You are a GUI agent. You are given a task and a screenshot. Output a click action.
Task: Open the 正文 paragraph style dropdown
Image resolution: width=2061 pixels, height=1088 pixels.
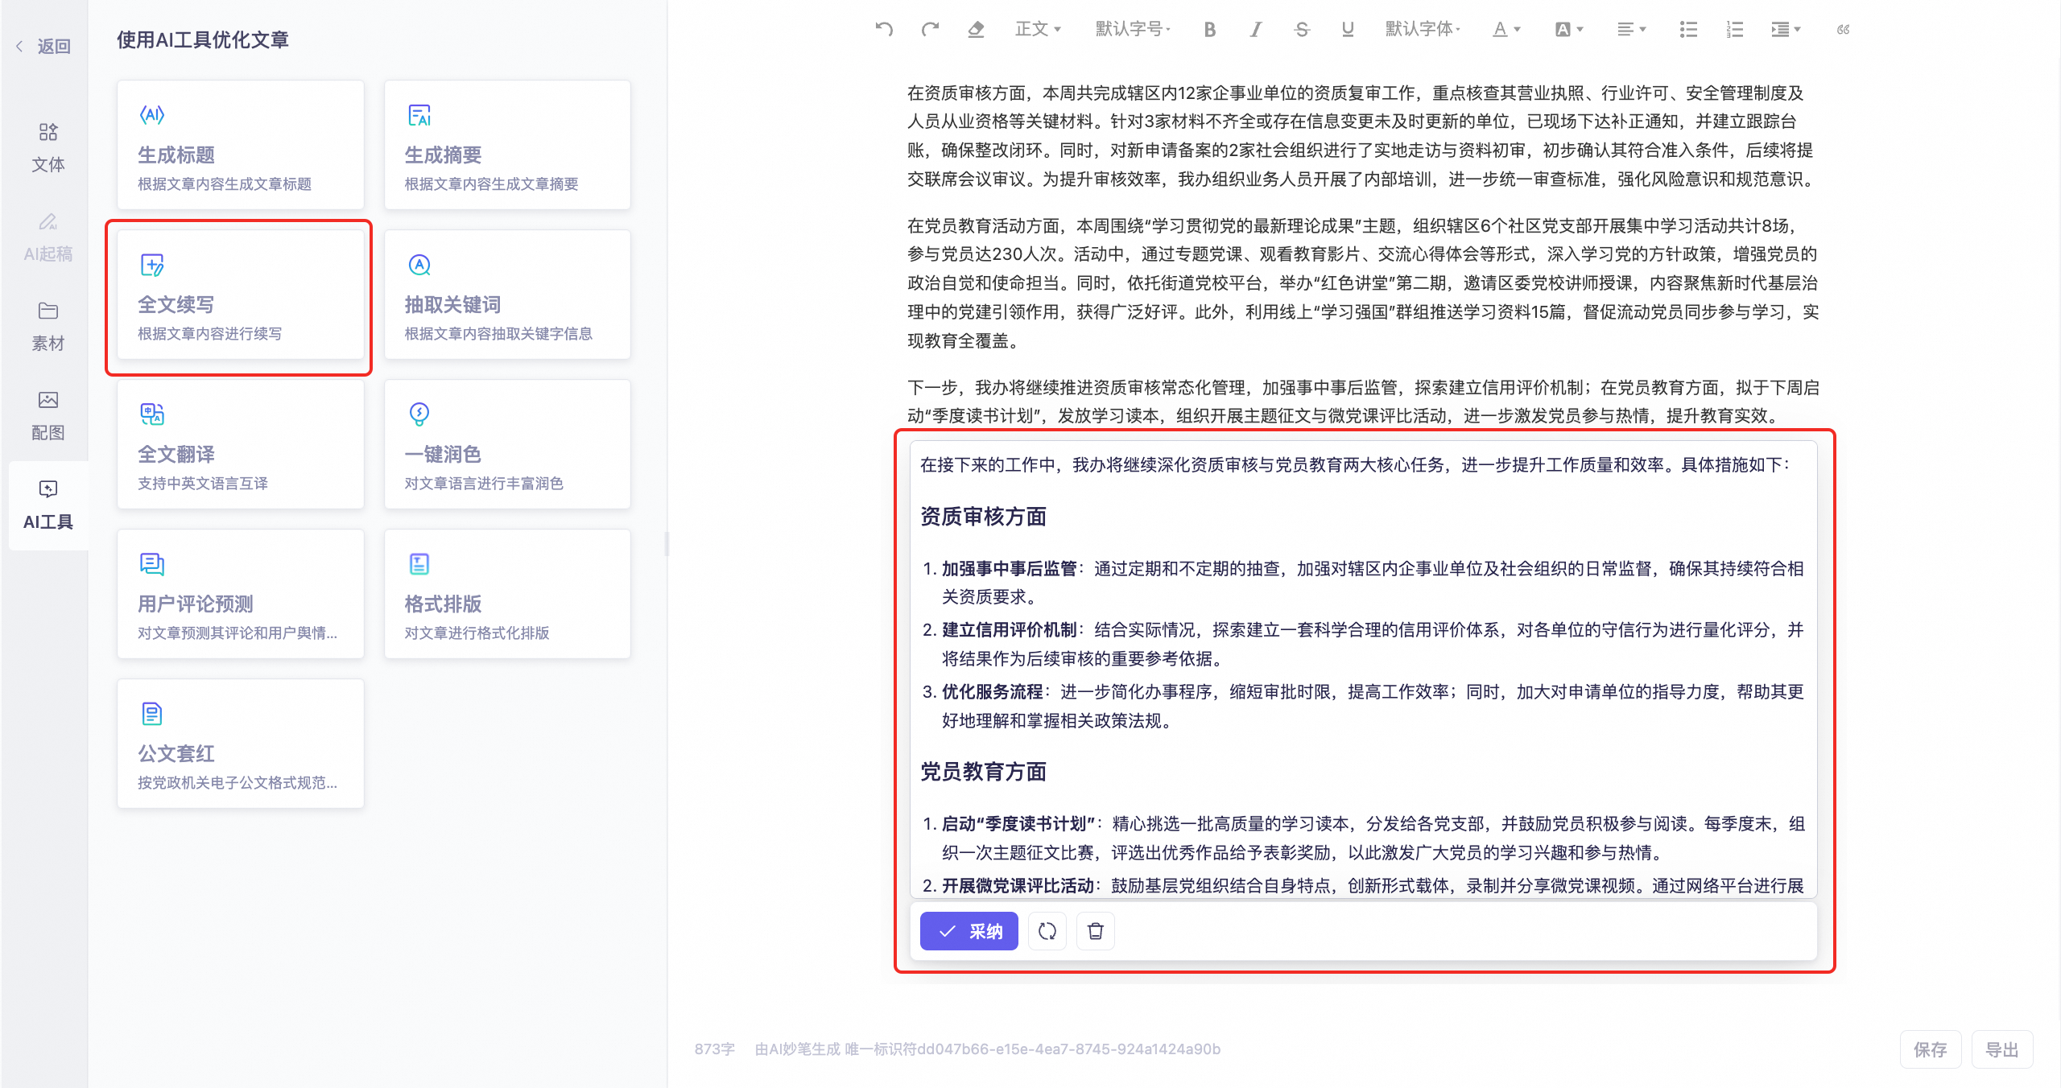1038,30
